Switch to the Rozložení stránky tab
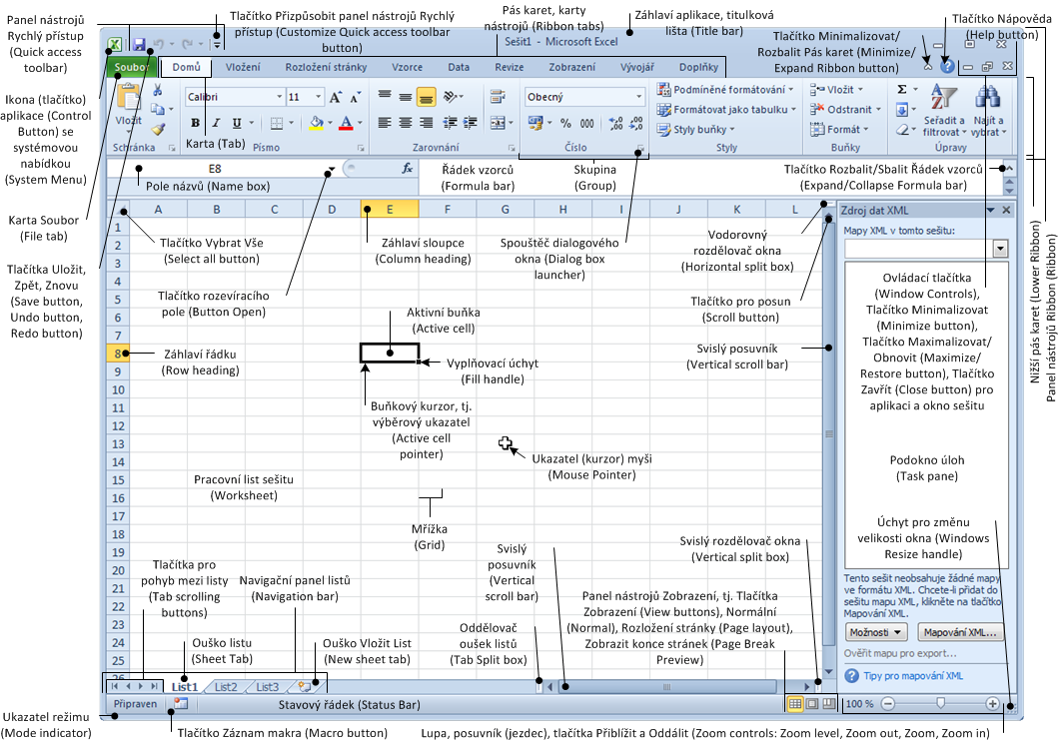The height and width of the screenshot is (741, 1062). point(326,67)
